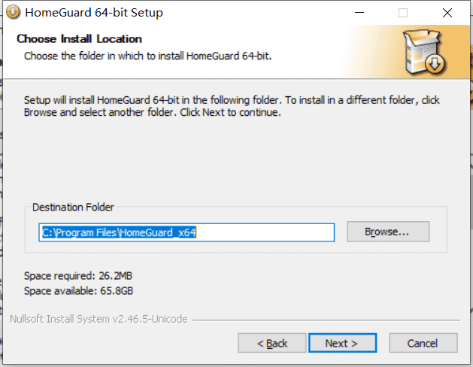The image size is (473, 367).
Task: Click the Space available: 65.8GB text
Action: click(x=78, y=291)
